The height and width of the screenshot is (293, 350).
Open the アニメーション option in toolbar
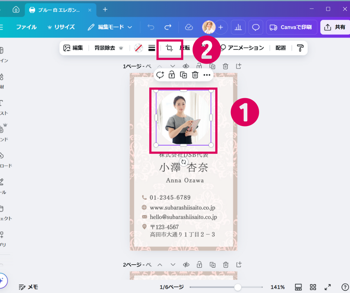242,48
